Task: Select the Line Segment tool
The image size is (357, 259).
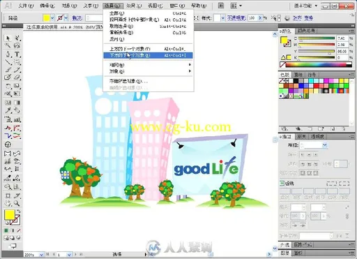Action: tap(8, 62)
